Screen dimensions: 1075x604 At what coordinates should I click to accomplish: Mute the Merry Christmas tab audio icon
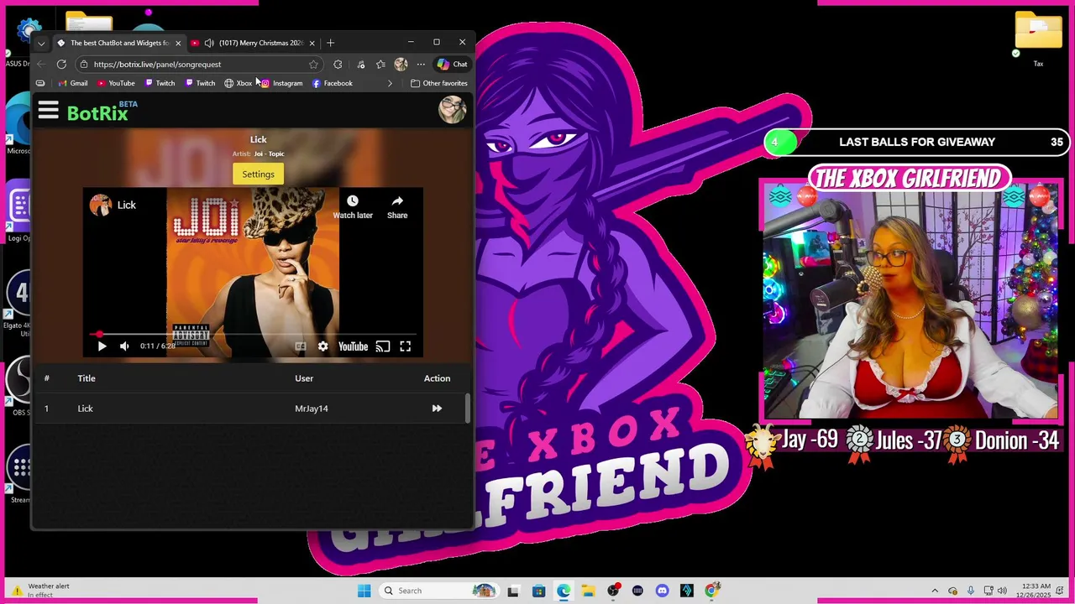click(209, 43)
